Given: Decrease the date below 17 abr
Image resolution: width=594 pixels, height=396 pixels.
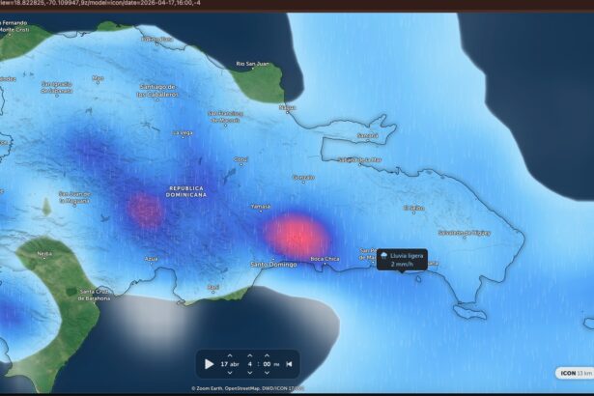Looking at the screenshot, I should point(230,374).
